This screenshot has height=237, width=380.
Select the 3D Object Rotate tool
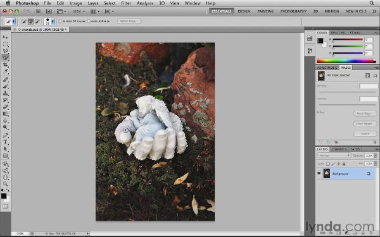[x=5, y=164]
